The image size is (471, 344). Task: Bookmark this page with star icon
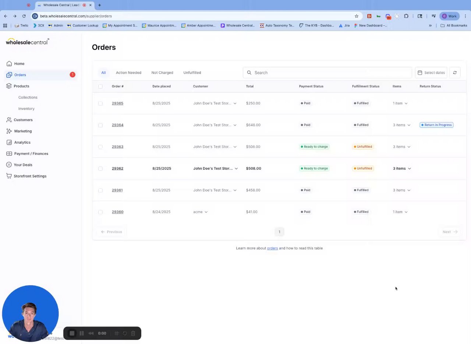356,16
